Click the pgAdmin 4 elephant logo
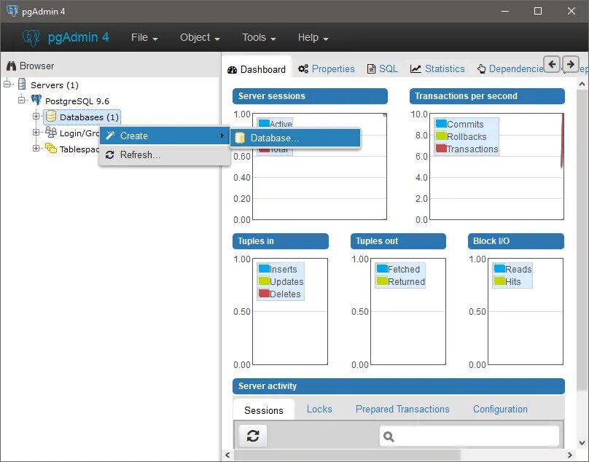This screenshot has width=589, height=462. pyautogui.click(x=31, y=38)
